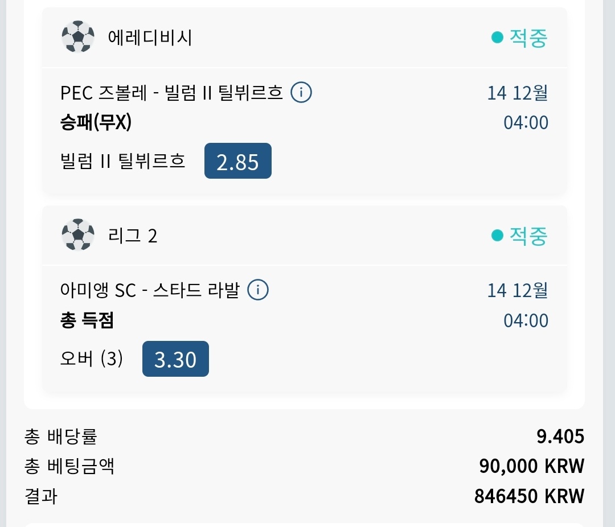The width and height of the screenshot is (615, 527).
Task: Click the 오버 (3) selection text
Action: (91, 359)
